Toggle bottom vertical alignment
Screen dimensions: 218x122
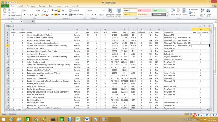pos(59,11)
